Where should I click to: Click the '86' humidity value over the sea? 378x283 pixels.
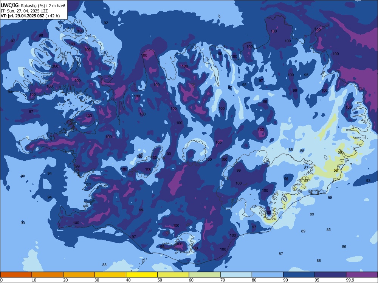point(344,246)
